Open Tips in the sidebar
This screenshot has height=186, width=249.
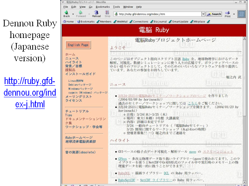tap(68, 115)
